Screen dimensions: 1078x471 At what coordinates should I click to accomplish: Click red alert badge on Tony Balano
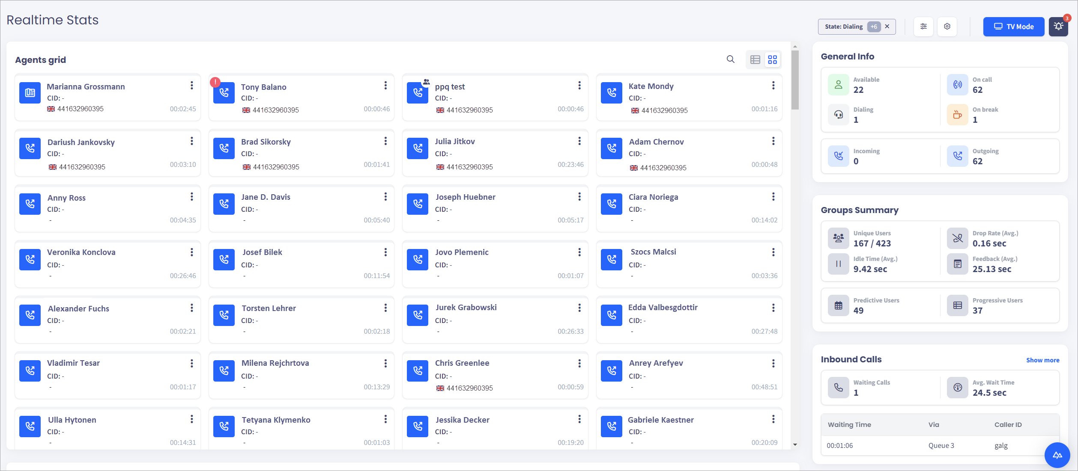pos(215,82)
